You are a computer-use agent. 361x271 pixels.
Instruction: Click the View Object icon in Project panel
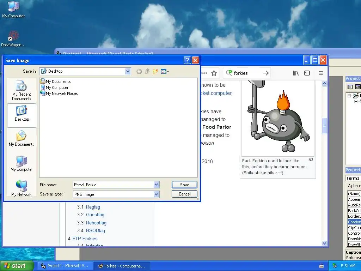coord(357,87)
